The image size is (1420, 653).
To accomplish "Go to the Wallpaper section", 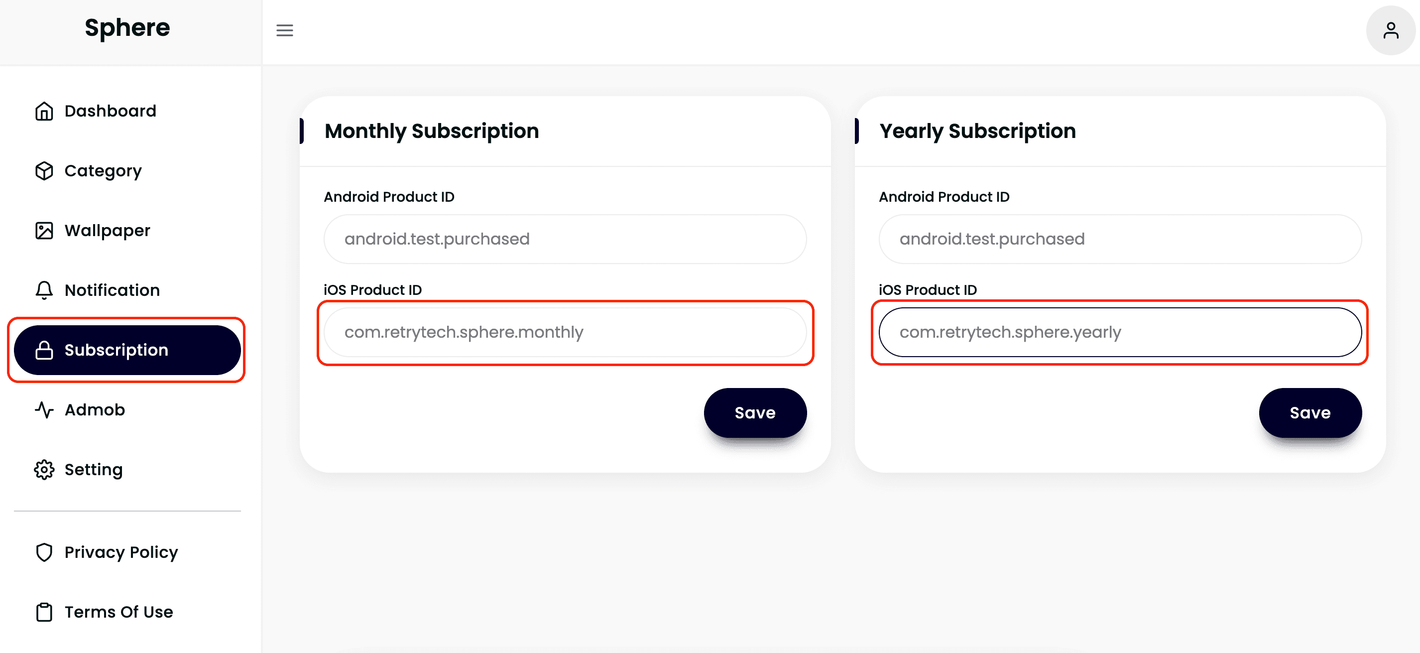I will pos(107,231).
